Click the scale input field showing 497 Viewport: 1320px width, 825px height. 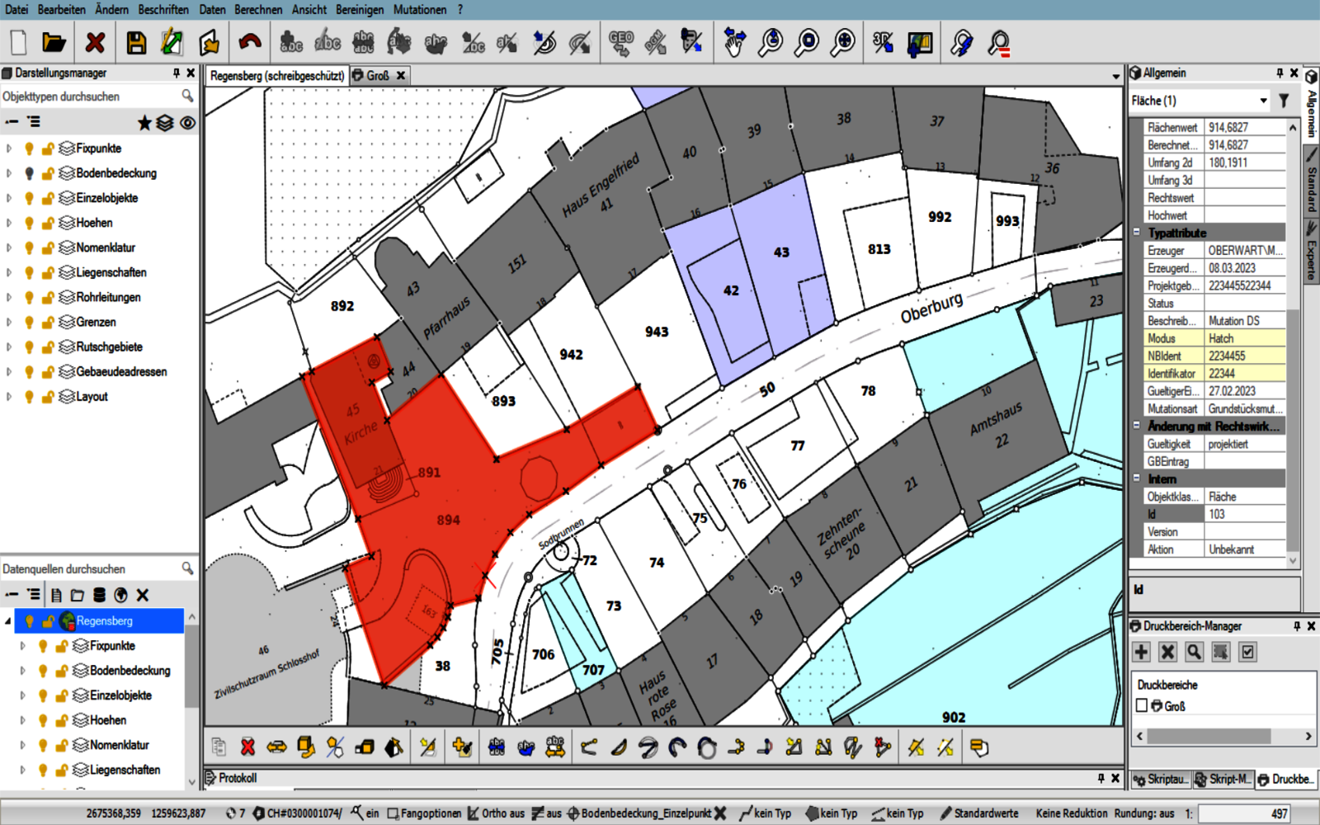[1244, 813]
